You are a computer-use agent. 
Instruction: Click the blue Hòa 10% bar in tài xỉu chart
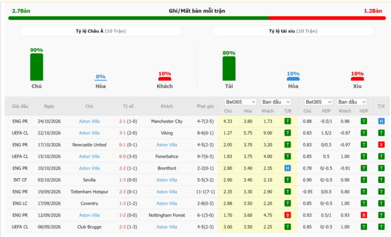pyautogui.click(x=293, y=79)
